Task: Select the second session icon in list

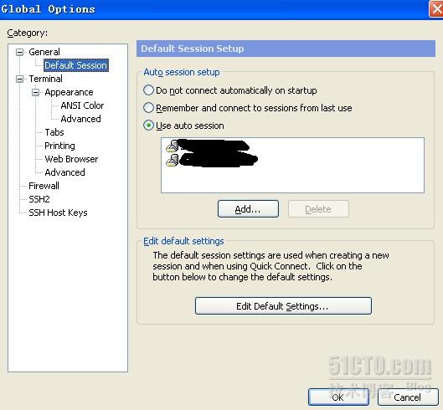Action: point(172,160)
